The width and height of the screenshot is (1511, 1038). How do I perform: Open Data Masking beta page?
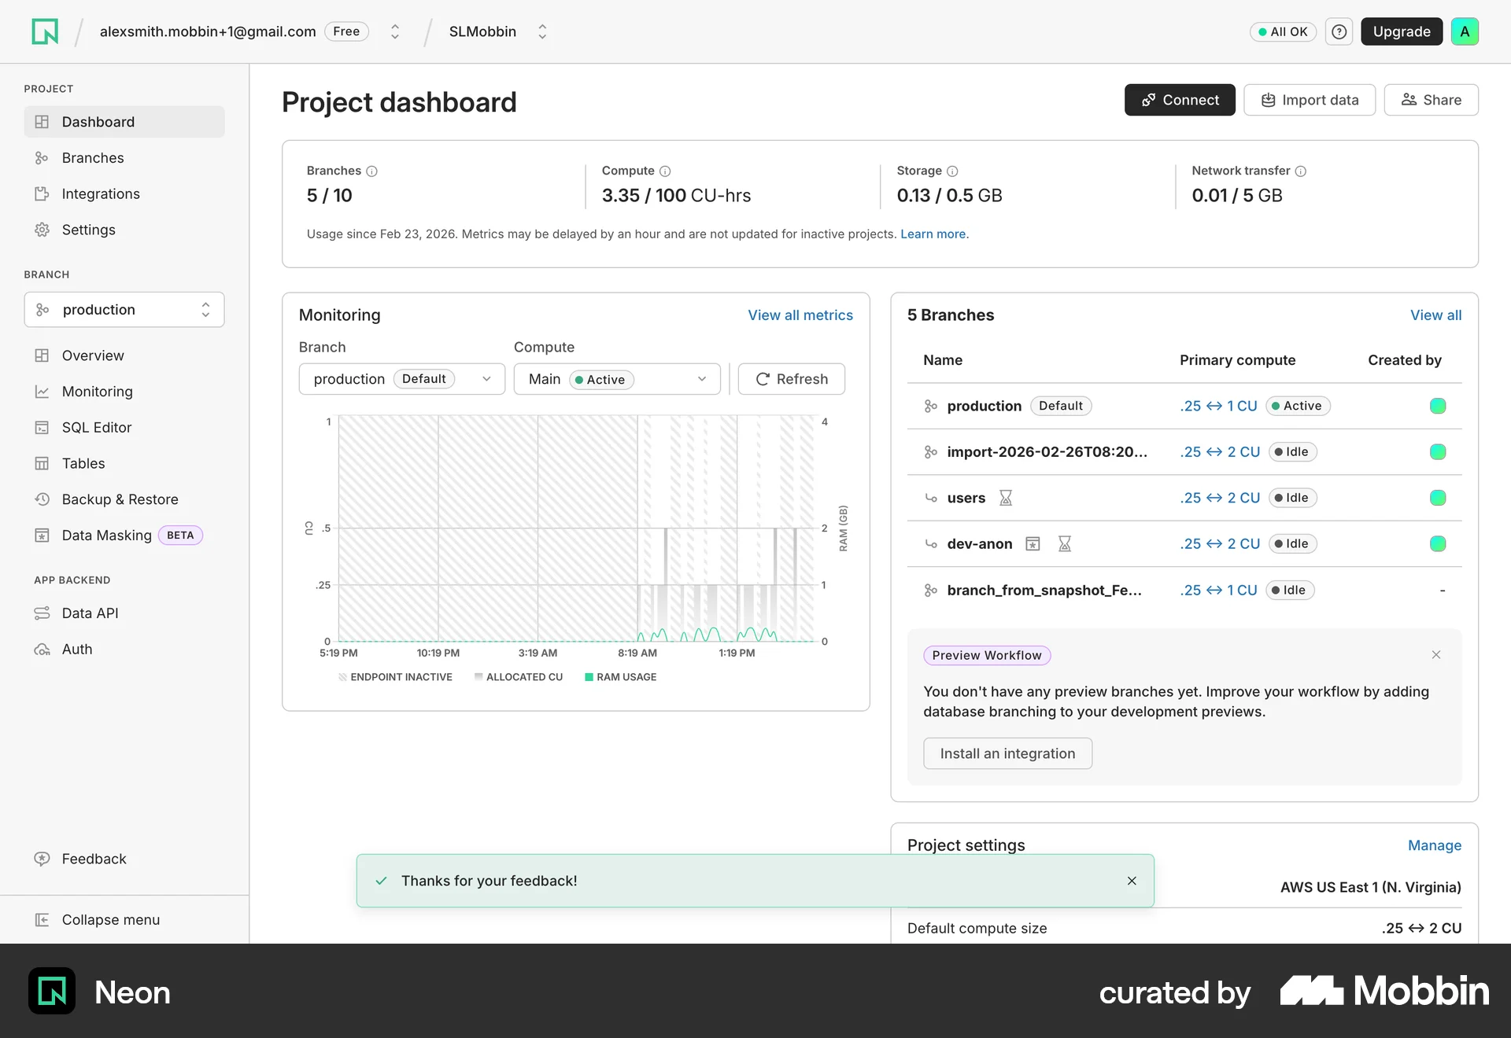(x=124, y=536)
